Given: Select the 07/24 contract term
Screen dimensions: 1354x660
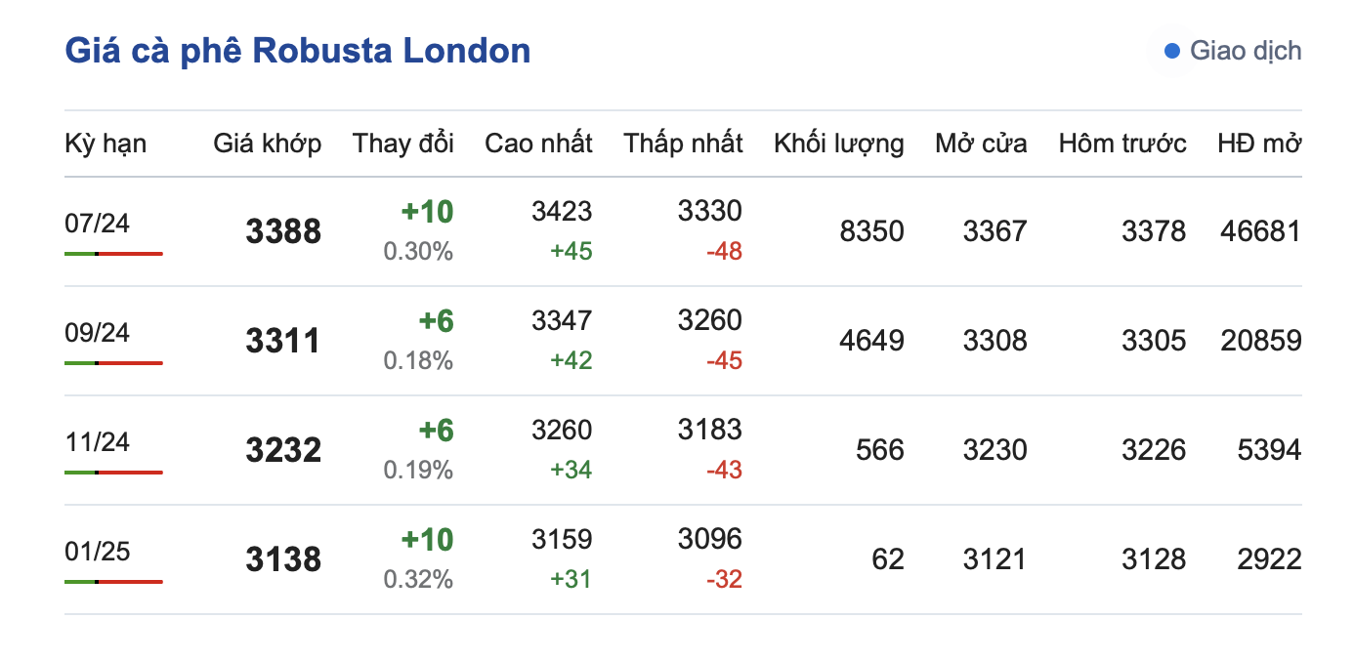Looking at the screenshot, I should 97,224.
